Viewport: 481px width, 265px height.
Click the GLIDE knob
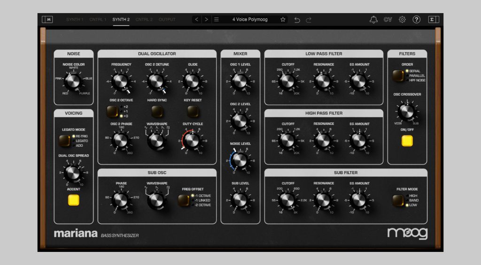click(x=192, y=81)
